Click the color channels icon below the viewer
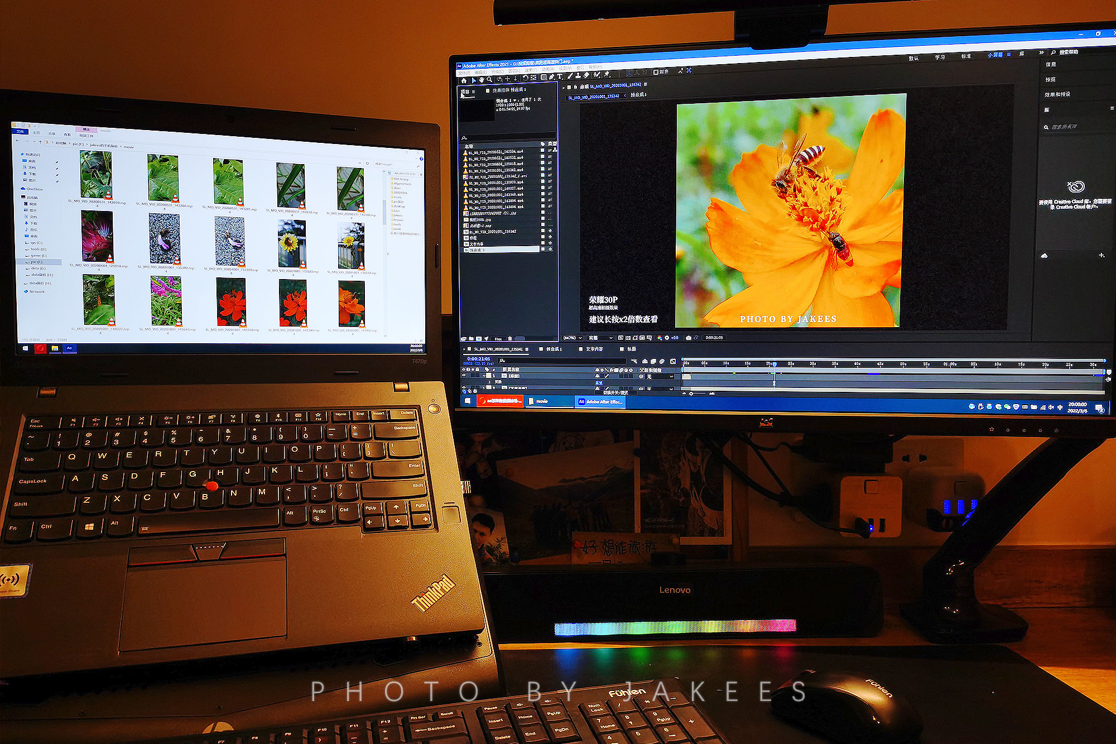Image resolution: width=1116 pixels, height=744 pixels. [660, 338]
